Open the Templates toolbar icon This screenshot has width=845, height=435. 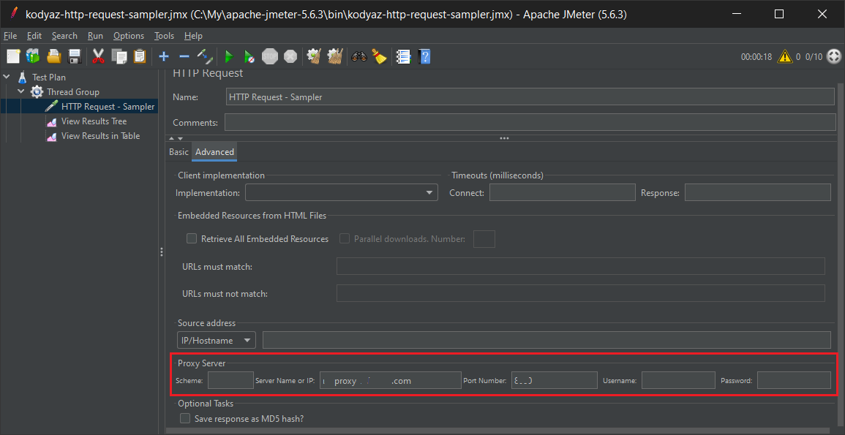[34, 56]
